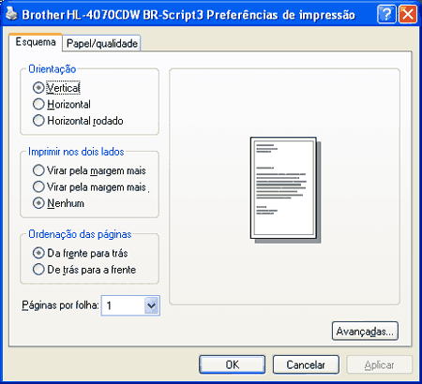Click the Cancelar button
Screen dimensions: 422x384
click(x=306, y=364)
